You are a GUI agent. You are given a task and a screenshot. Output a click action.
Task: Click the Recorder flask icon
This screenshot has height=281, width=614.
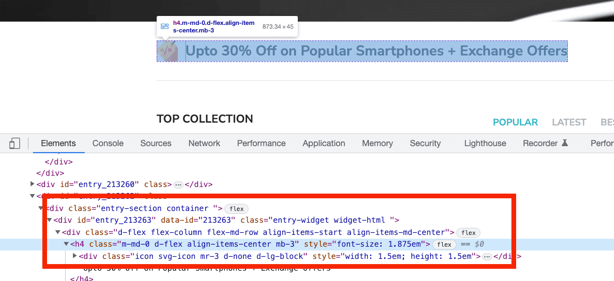pyautogui.click(x=565, y=143)
